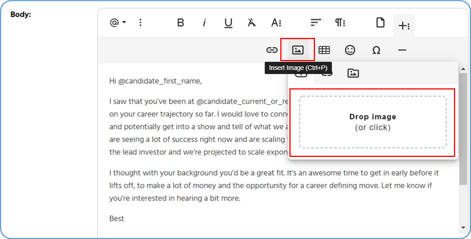
Task: Insert a table using the table icon
Action: [324, 50]
